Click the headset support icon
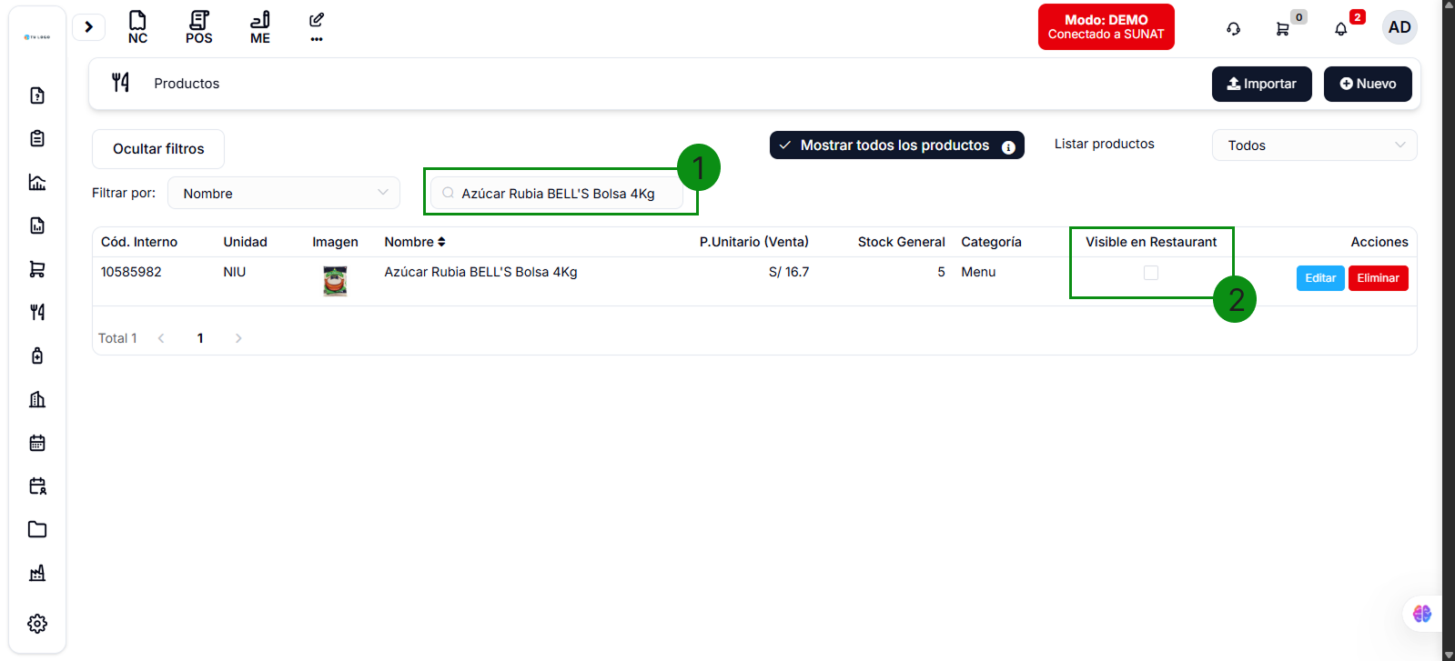The width and height of the screenshot is (1455, 661). pyautogui.click(x=1233, y=29)
